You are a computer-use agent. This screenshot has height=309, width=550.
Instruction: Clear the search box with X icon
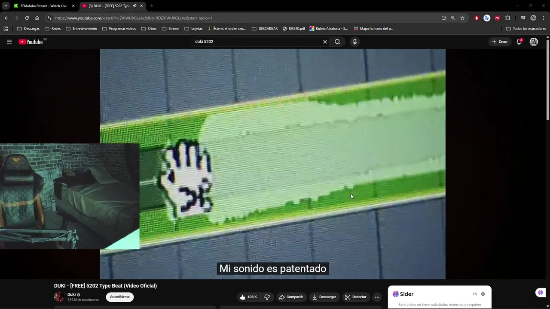coord(325,42)
